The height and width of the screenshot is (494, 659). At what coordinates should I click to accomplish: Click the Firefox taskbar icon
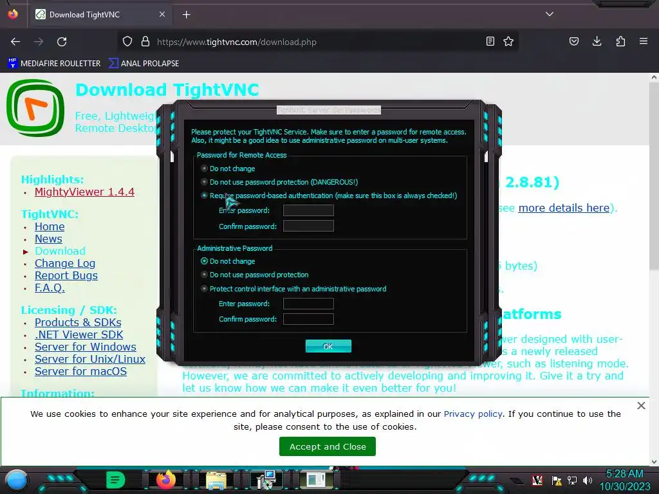coord(165,480)
